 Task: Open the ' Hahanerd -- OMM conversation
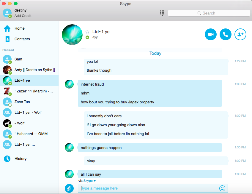click(29, 134)
